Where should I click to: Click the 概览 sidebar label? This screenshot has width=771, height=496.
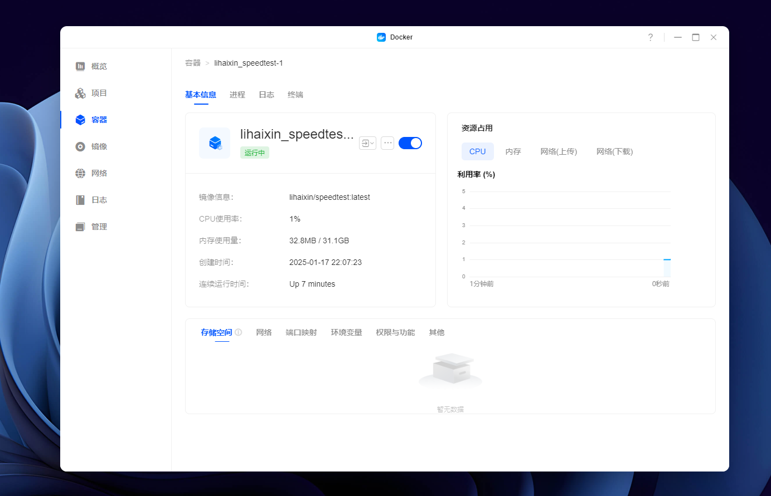click(x=99, y=66)
